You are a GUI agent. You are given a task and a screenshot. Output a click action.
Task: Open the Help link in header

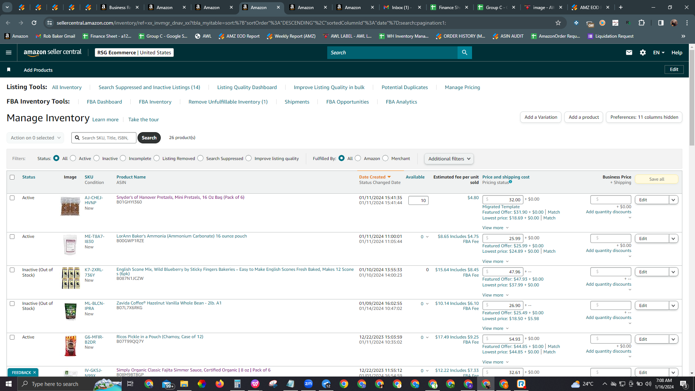[677, 52]
